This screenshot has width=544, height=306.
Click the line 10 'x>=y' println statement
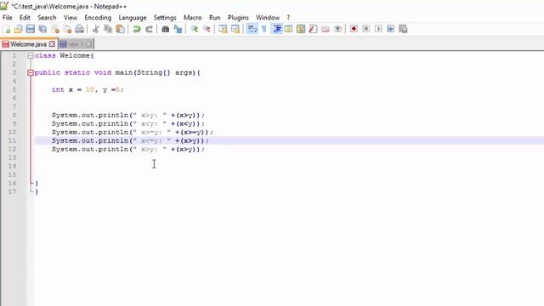point(133,133)
